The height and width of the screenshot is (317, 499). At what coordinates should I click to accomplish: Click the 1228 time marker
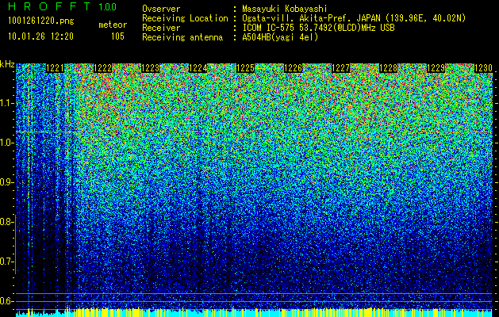pos(388,68)
